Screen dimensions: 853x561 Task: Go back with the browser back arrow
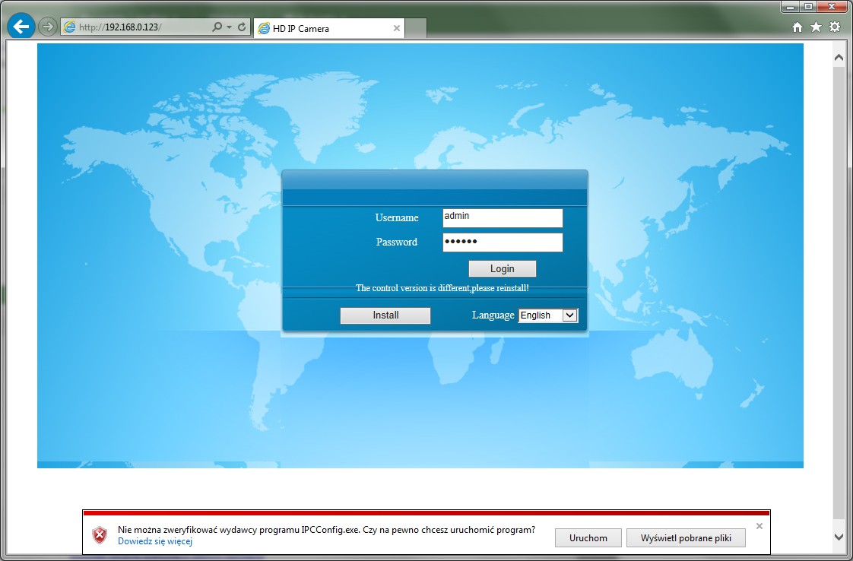point(21,26)
